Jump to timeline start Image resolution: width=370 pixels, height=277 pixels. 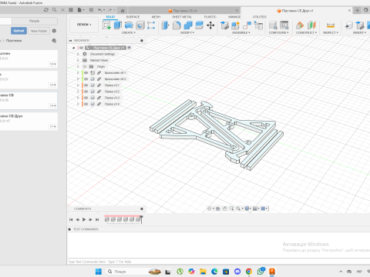pos(71,219)
